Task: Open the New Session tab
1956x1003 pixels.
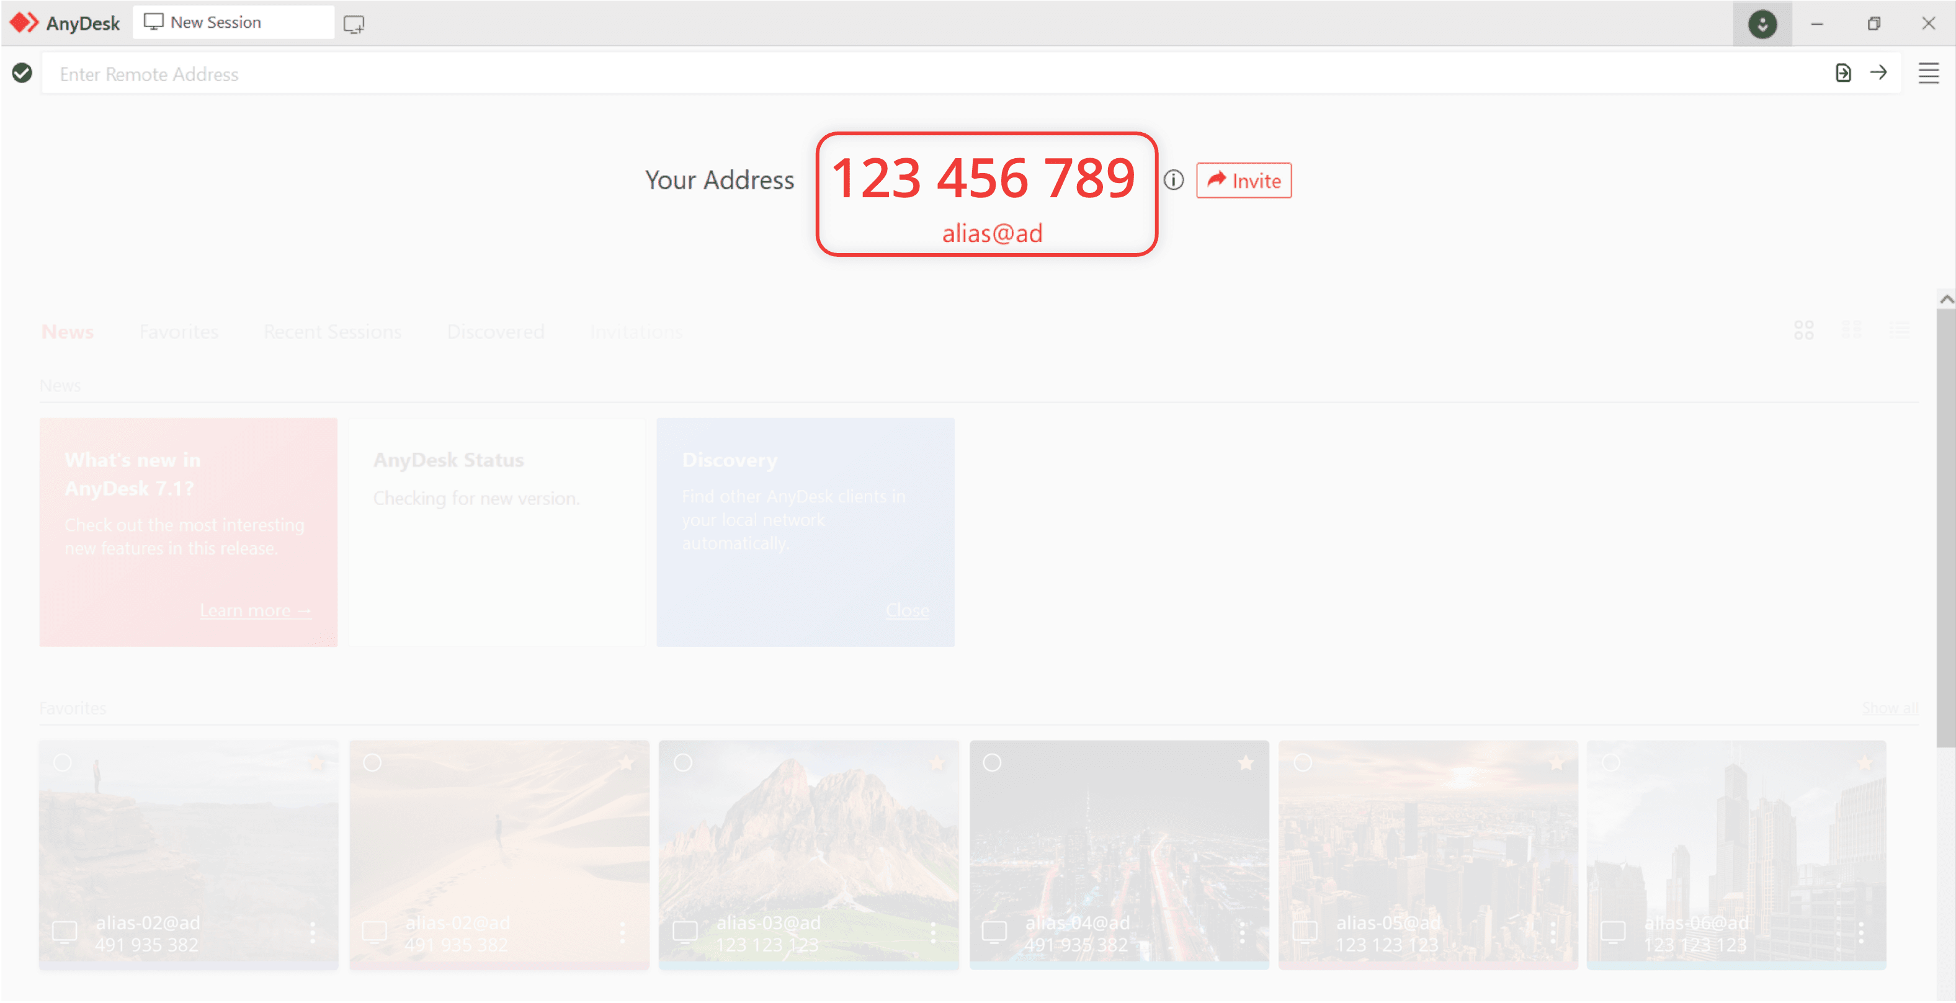Action: (x=233, y=23)
